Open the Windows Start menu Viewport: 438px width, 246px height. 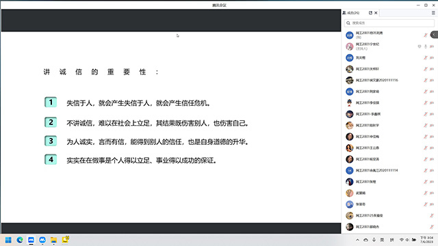point(8,240)
